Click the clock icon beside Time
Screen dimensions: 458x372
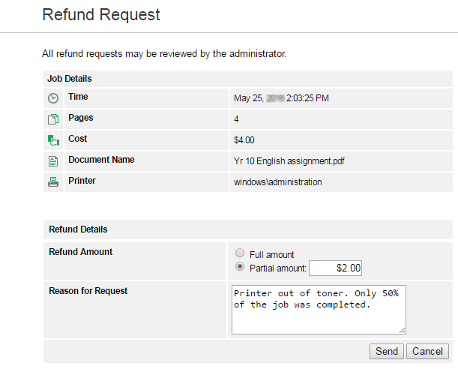(53, 98)
